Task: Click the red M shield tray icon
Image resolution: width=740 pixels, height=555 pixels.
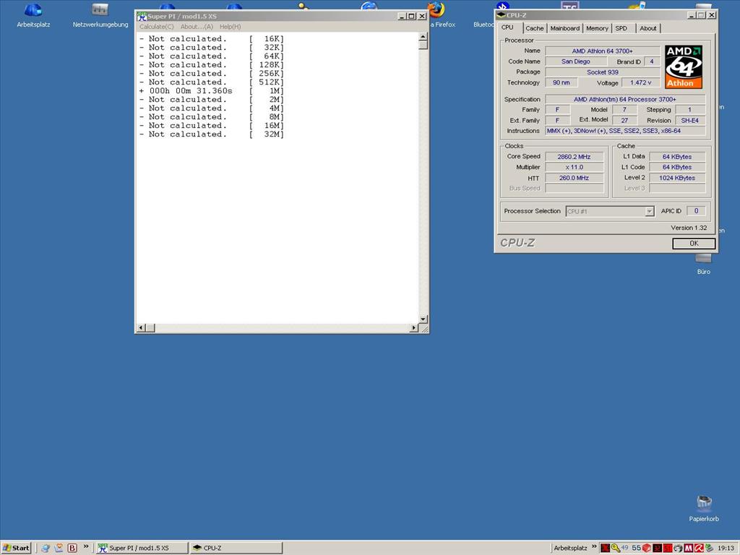Action: click(x=689, y=548)
